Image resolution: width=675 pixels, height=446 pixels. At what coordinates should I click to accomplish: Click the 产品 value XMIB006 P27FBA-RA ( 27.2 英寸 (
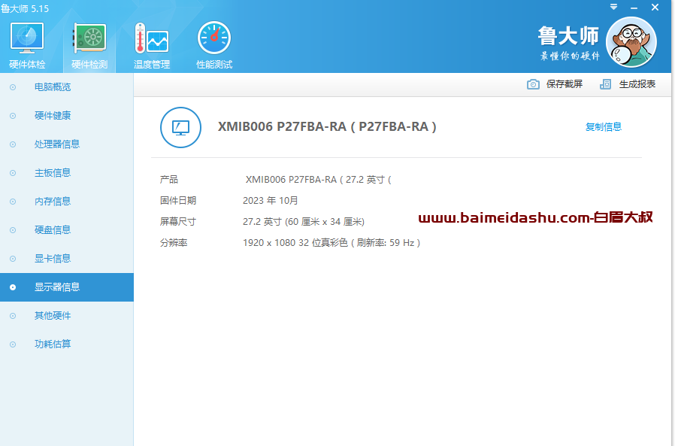319,180
